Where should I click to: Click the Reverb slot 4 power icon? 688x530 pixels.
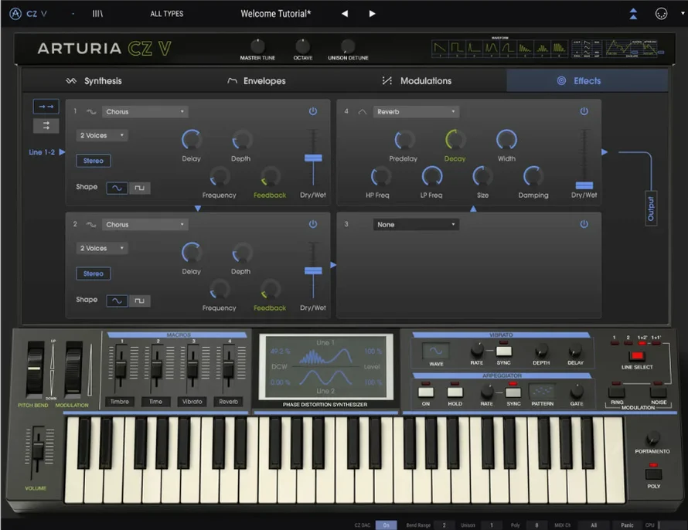pos(584,111)
